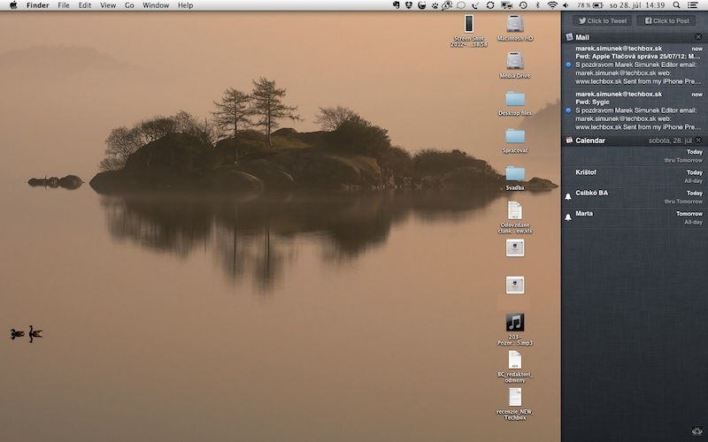Open the Window menu
The image size is (708, 442).
tap(156, 5)
